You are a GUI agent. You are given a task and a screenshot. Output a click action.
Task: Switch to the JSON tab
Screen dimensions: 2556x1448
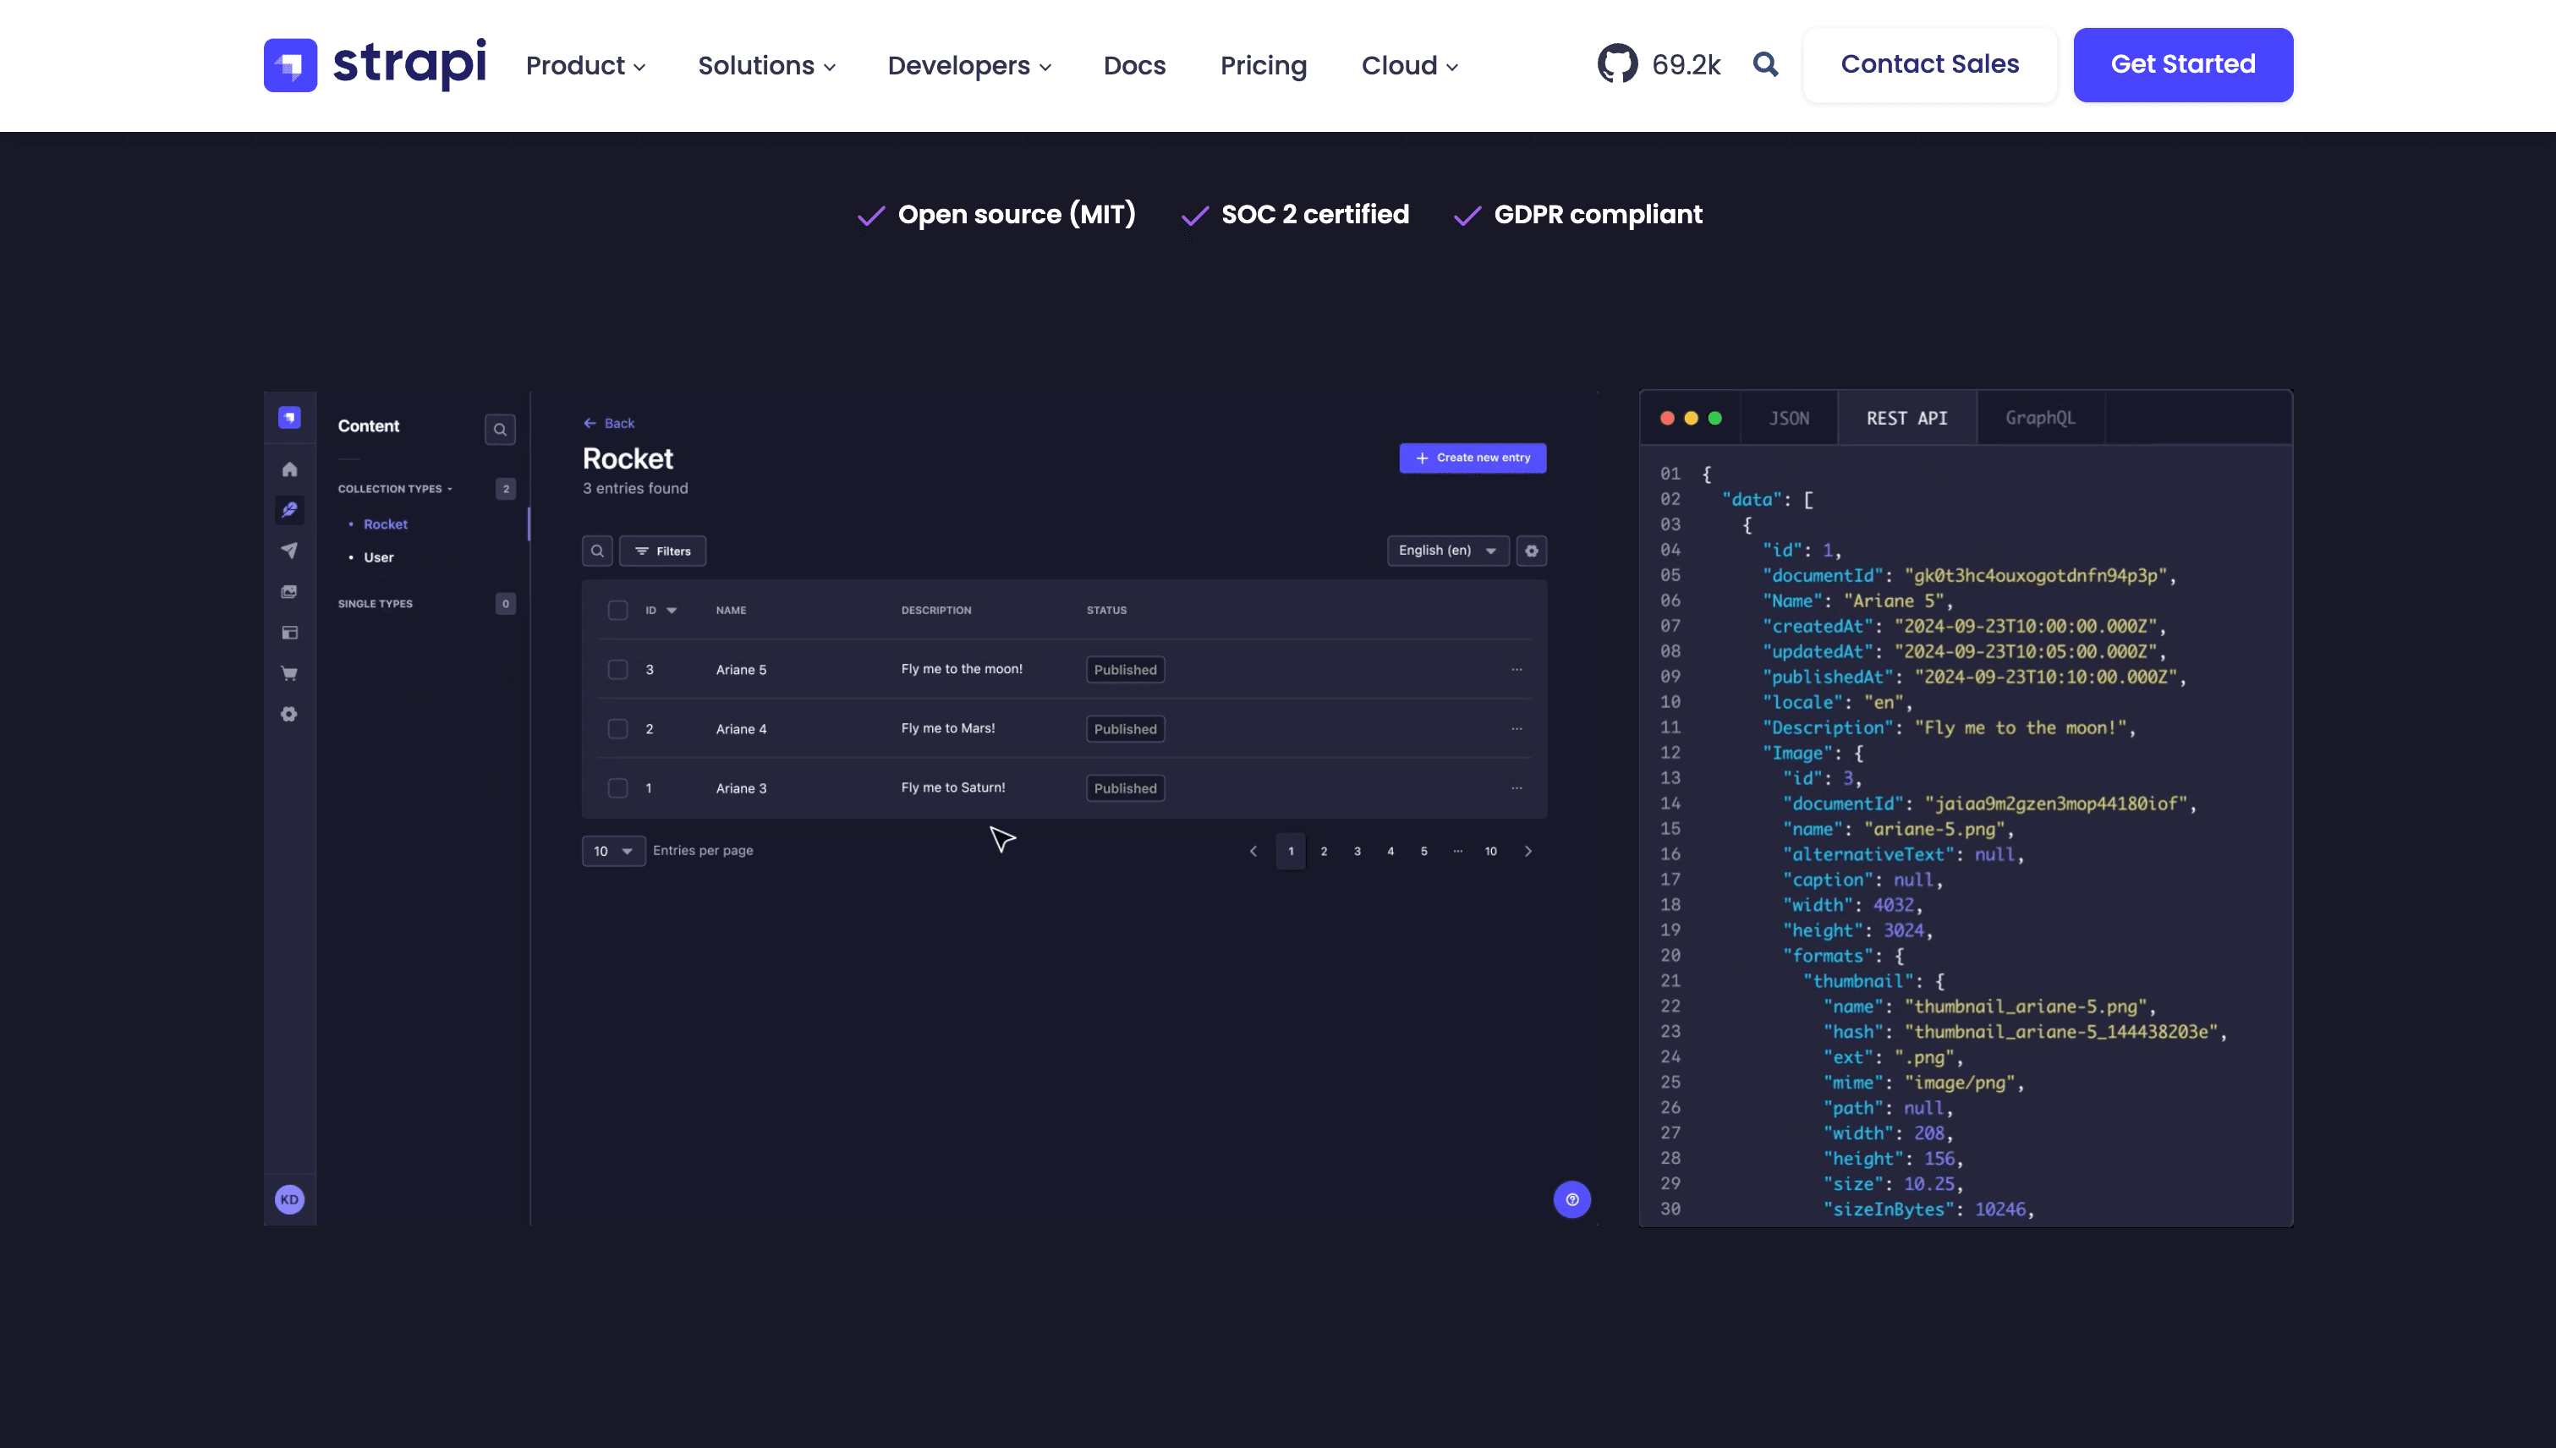pos(1788,419)
